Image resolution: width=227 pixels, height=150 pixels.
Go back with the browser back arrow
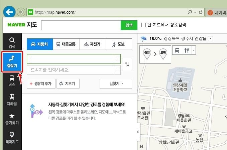9,12
